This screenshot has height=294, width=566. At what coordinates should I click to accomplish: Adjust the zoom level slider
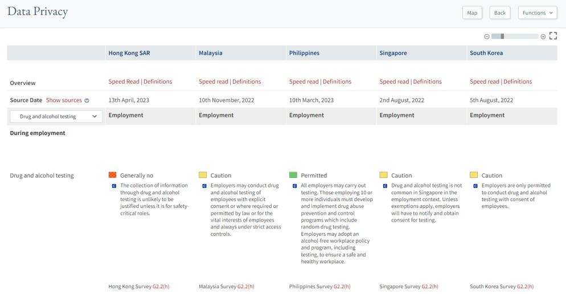tap(502, 36)
